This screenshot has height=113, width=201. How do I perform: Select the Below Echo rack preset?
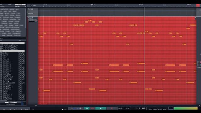(12, 53)
